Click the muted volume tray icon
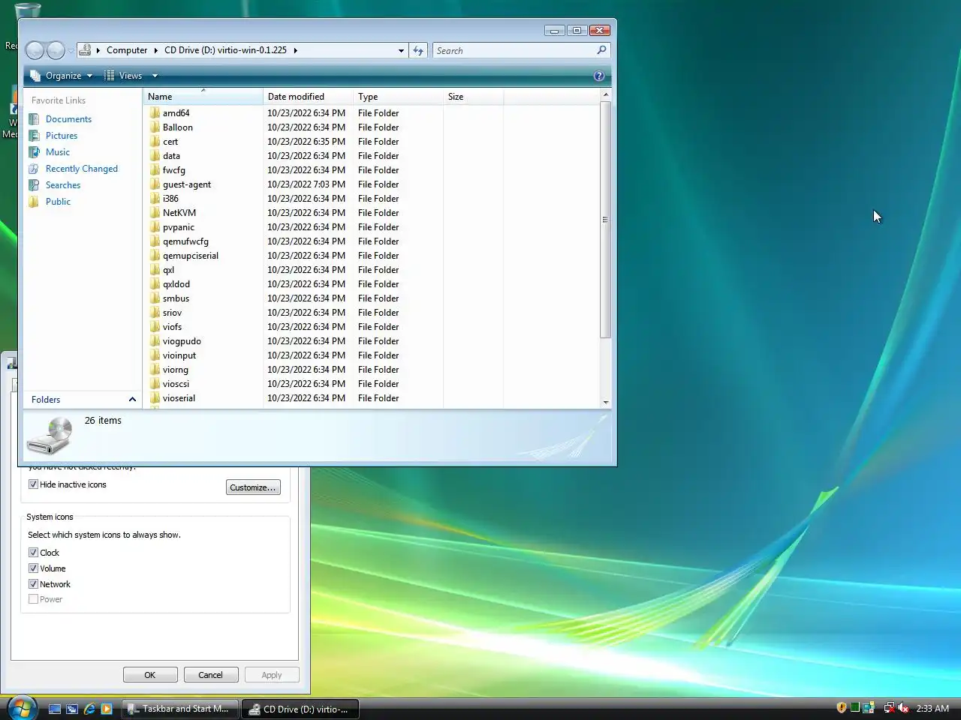 (903, 708)
